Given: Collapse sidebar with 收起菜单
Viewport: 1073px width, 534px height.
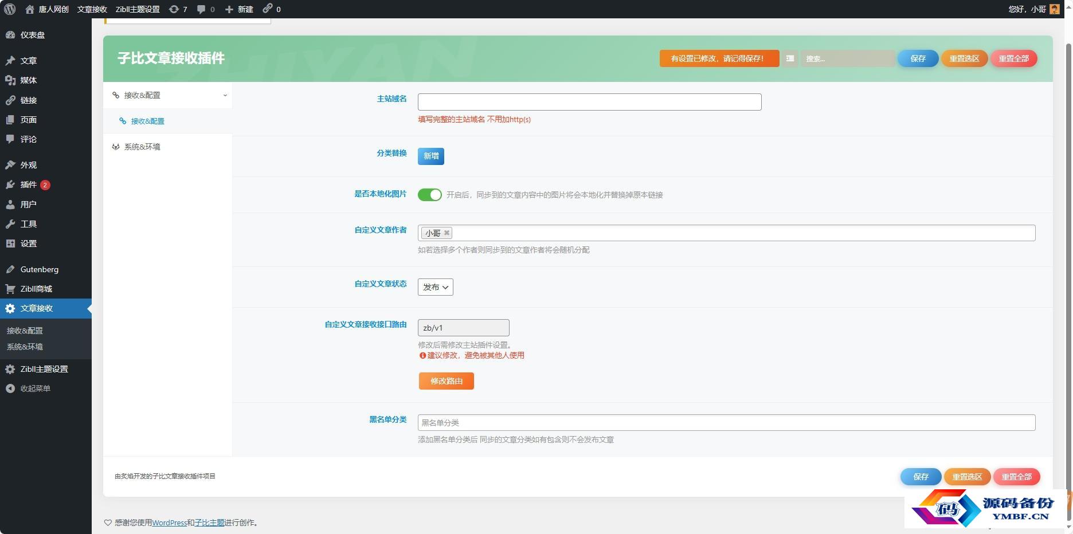Looking at the screenshot, I should pyautogui.click(x=46, y=388).
